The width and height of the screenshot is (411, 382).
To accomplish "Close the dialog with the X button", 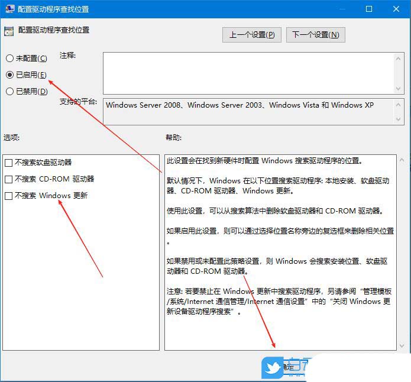I will coord(396,9).
